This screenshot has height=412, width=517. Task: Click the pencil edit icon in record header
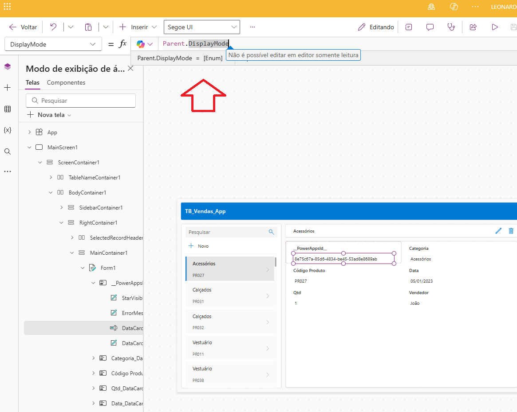pyautogui.click(x=498, y=231)
